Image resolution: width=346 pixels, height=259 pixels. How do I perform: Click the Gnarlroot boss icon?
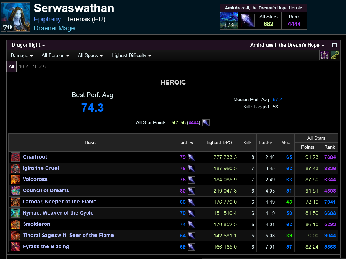point(16,157)
